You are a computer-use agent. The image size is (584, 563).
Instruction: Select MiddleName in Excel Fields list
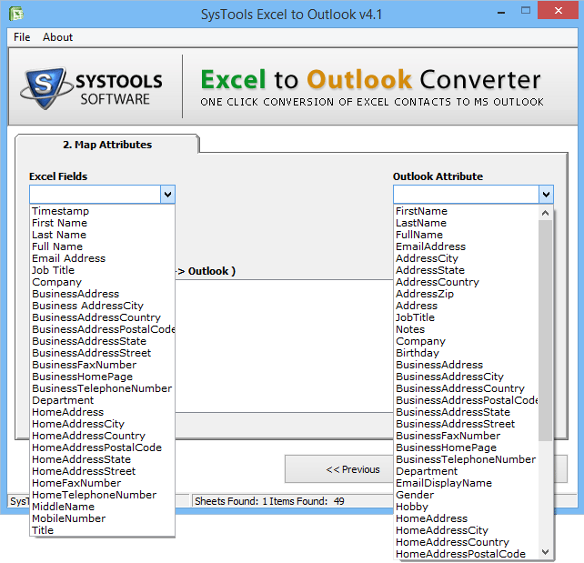click(102, 507)
